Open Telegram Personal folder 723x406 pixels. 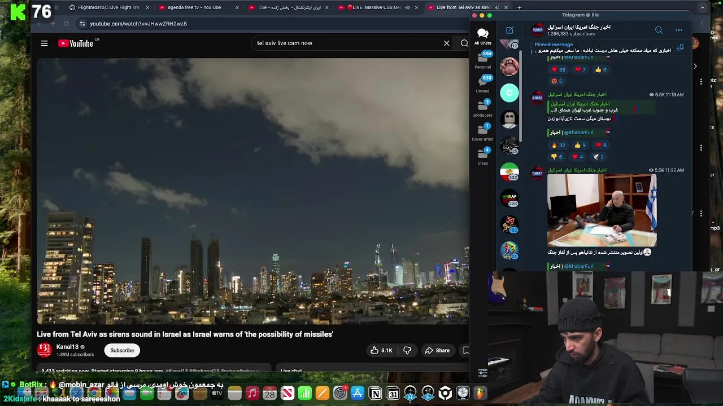[482, 60]
